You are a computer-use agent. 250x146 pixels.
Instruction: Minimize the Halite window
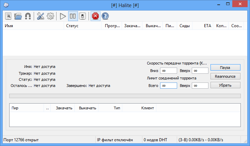tap(219, 4)
